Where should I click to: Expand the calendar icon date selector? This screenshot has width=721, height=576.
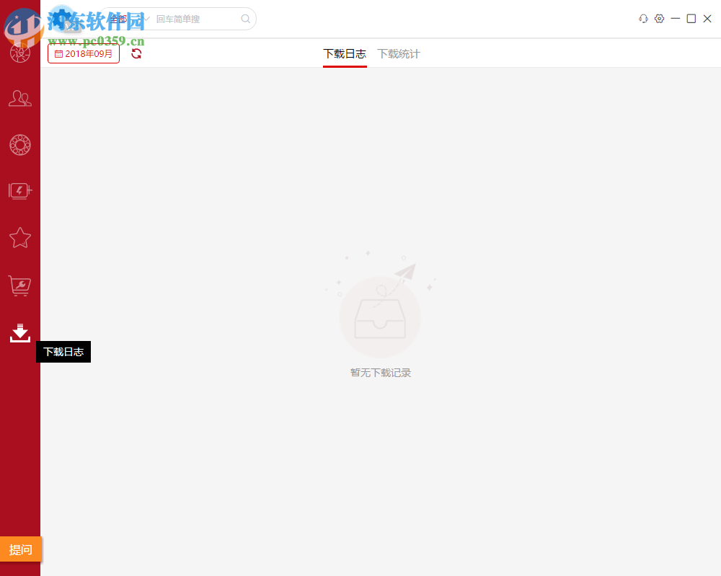pos(59,53)
